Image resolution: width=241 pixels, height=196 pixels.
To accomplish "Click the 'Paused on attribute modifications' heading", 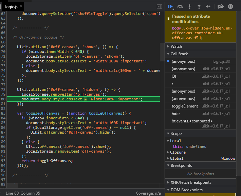I will (x=191, y=19).
